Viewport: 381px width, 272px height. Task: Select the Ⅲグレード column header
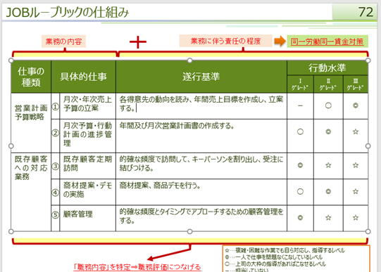pyautogui.click(x=356, y=84)
